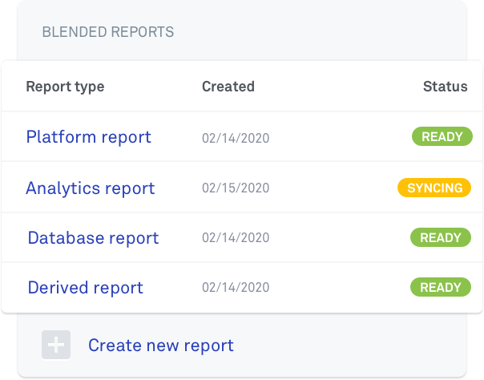Click the 02/15/2020 date of Analytics report
This screenshot has width=484, height=380.
coord(235,189)
